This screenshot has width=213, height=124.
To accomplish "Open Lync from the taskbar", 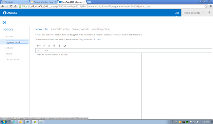I will coord(14,122).
